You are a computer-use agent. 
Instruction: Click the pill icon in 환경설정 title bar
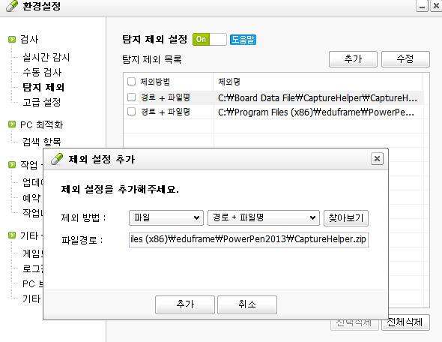click(x=12, y=6)
